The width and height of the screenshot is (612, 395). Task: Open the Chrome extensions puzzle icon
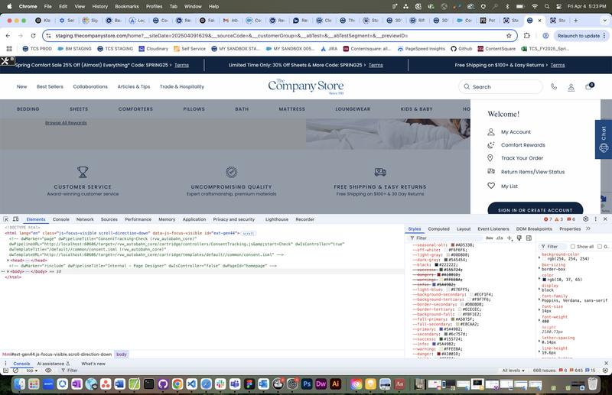526,35
